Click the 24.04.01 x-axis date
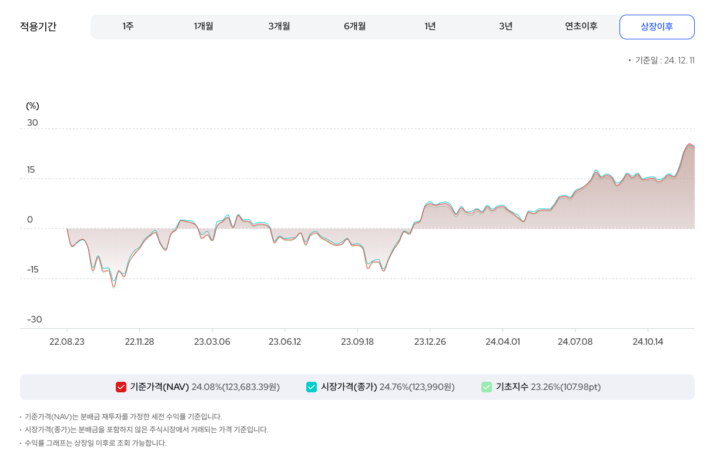The height and width of the screenshot is (454, 710). click(503, 342)
